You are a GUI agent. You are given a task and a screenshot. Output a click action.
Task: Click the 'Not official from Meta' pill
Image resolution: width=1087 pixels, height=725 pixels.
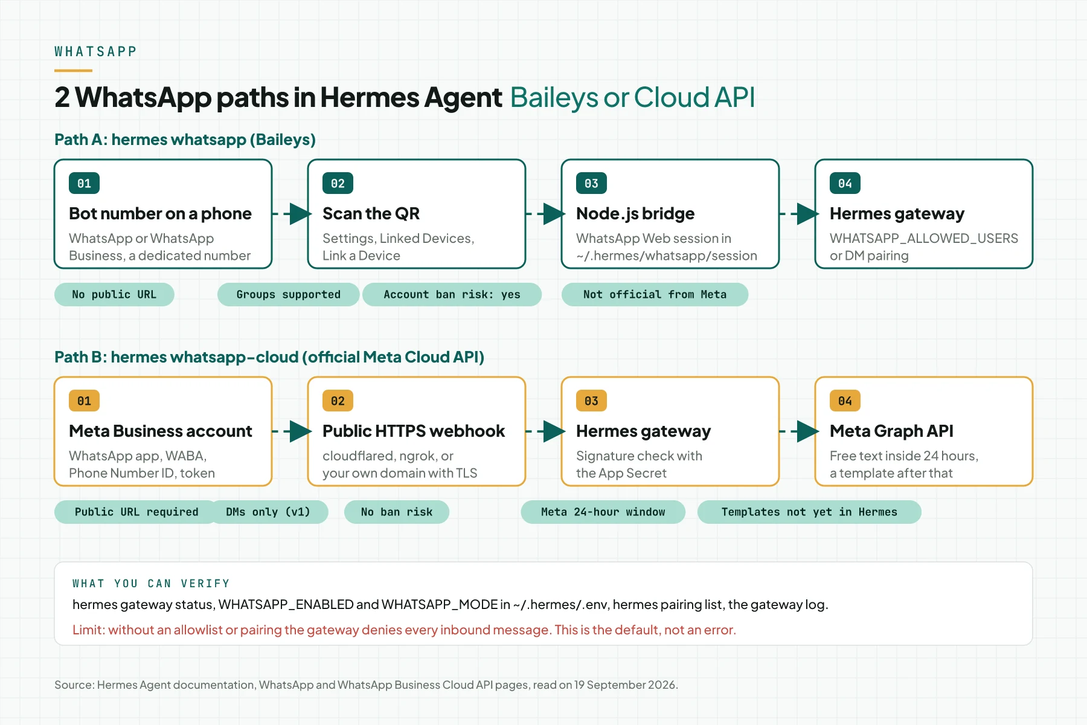(x=655, y=294)
